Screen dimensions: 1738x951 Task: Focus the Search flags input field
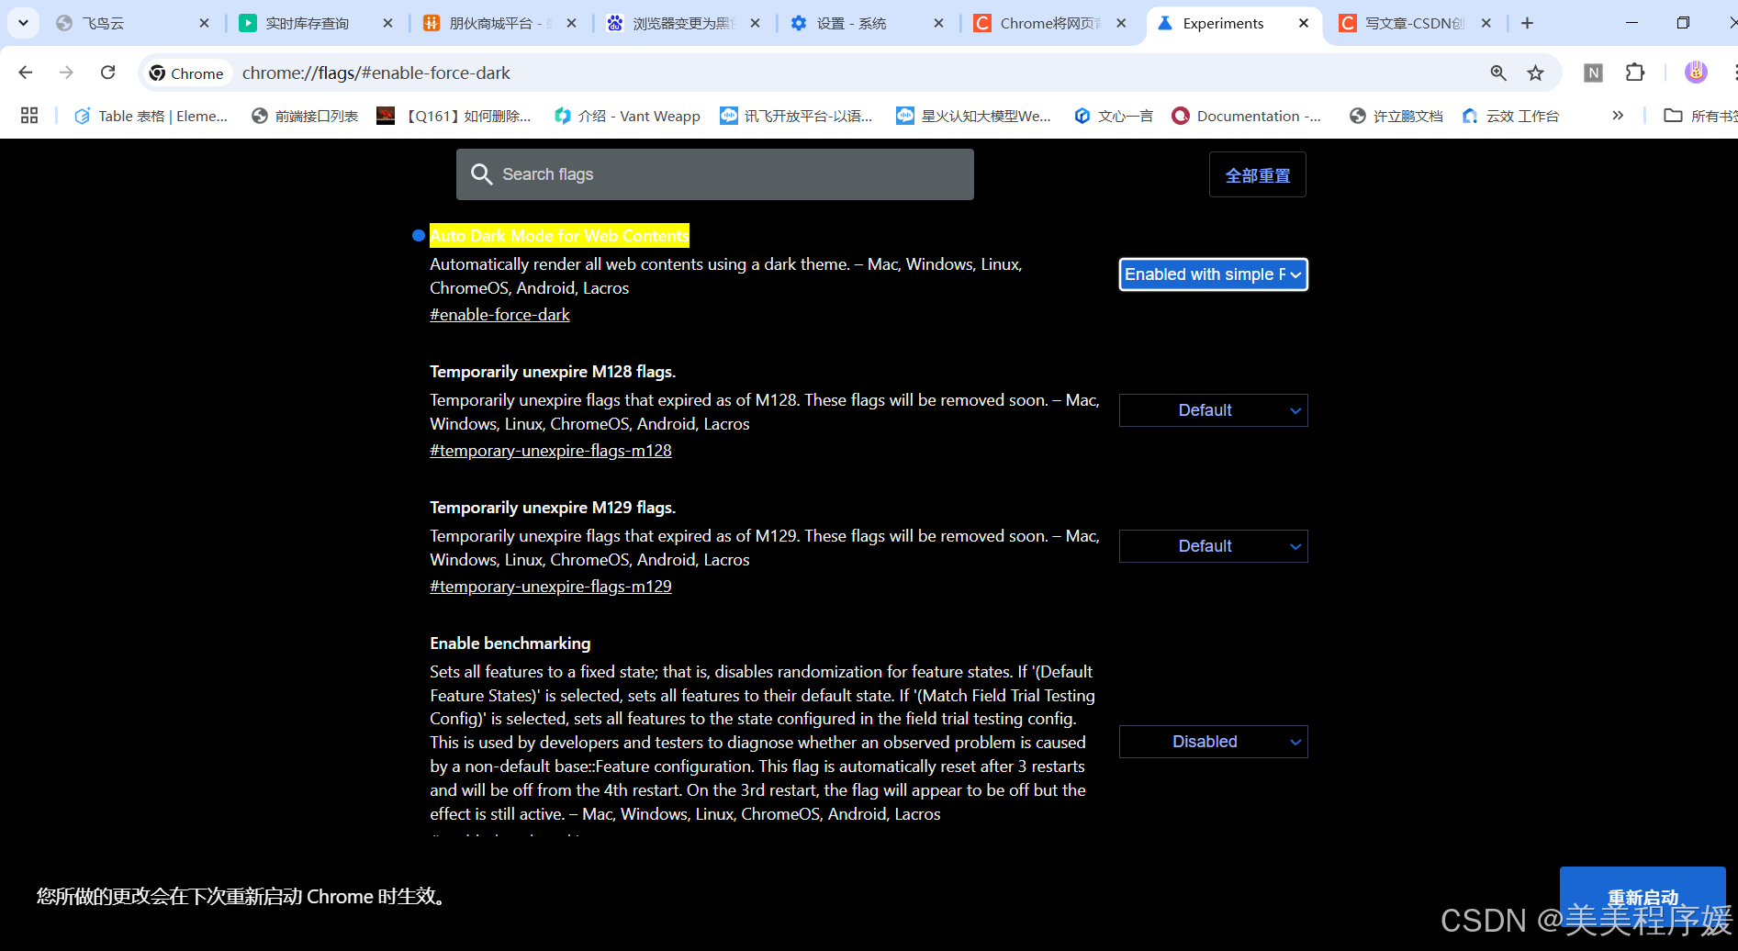[715, 174]
